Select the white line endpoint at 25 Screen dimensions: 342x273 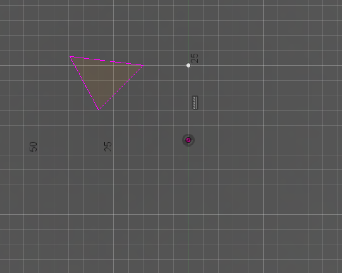[x=188, y=65]
